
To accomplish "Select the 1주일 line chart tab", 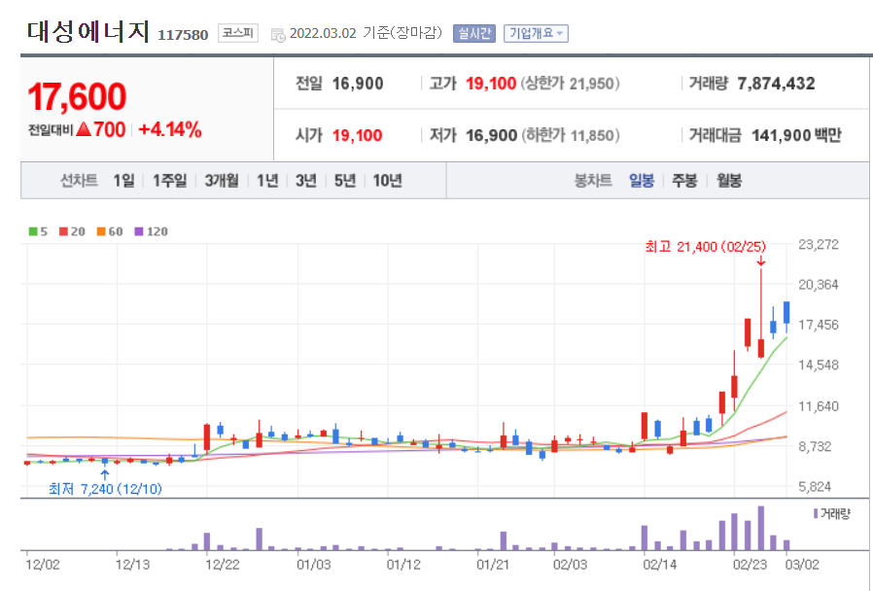I will 170,180.
